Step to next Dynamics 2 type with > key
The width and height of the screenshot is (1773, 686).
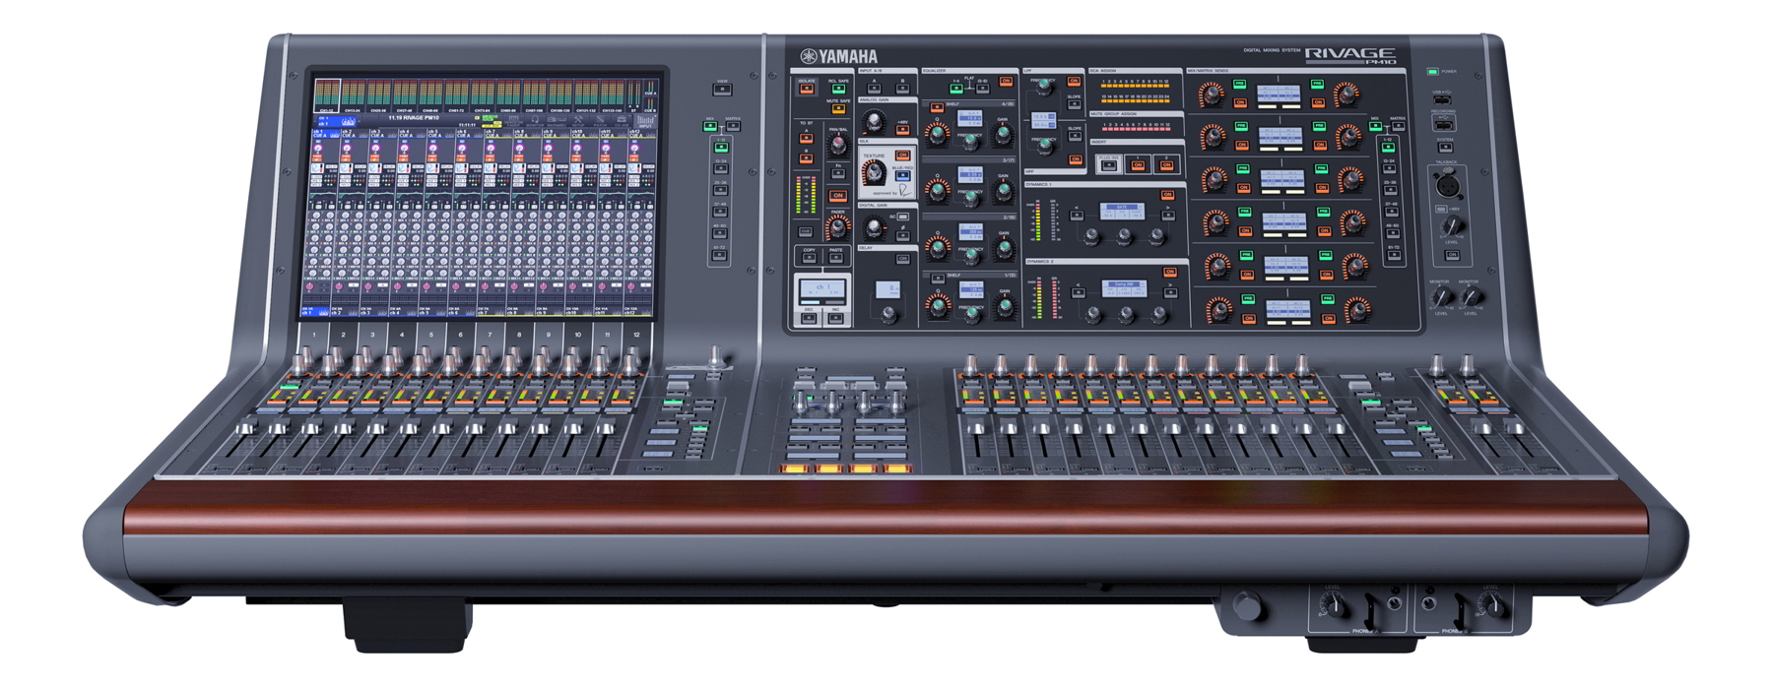(x=1170, y=292)
